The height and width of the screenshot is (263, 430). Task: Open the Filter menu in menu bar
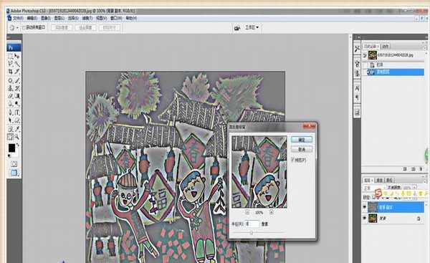87,18
